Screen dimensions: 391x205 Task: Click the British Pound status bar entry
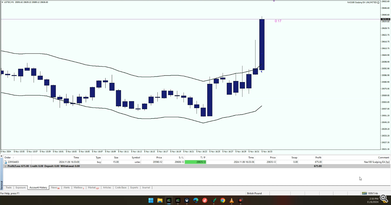click(254, 193)
